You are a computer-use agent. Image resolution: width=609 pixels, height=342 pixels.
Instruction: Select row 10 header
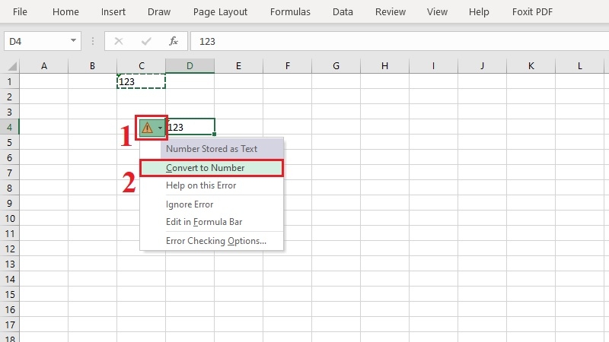click(x=10, y=218)
